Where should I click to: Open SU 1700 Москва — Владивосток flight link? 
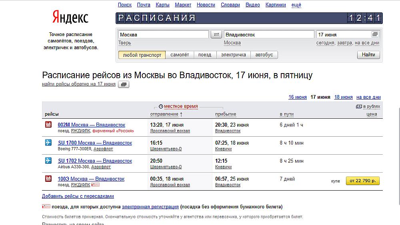point(95,143)
